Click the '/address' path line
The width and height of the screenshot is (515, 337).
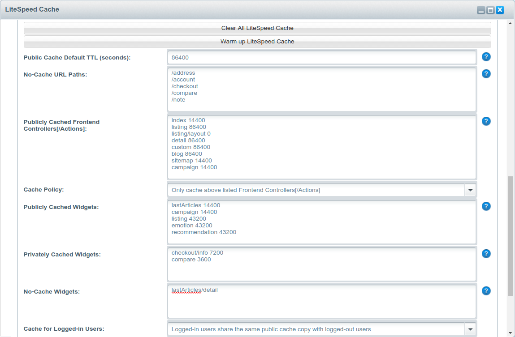click(x=183, y=73)
